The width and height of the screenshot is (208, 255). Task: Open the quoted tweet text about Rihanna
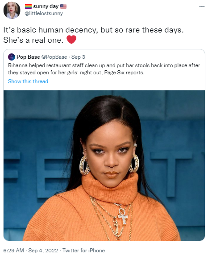104,69
